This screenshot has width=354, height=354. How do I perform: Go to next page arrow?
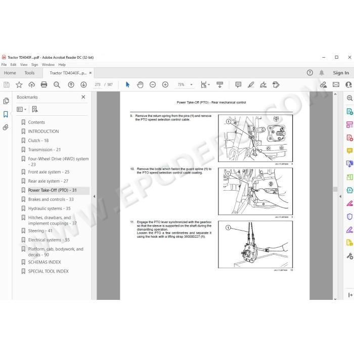[83, 84]
